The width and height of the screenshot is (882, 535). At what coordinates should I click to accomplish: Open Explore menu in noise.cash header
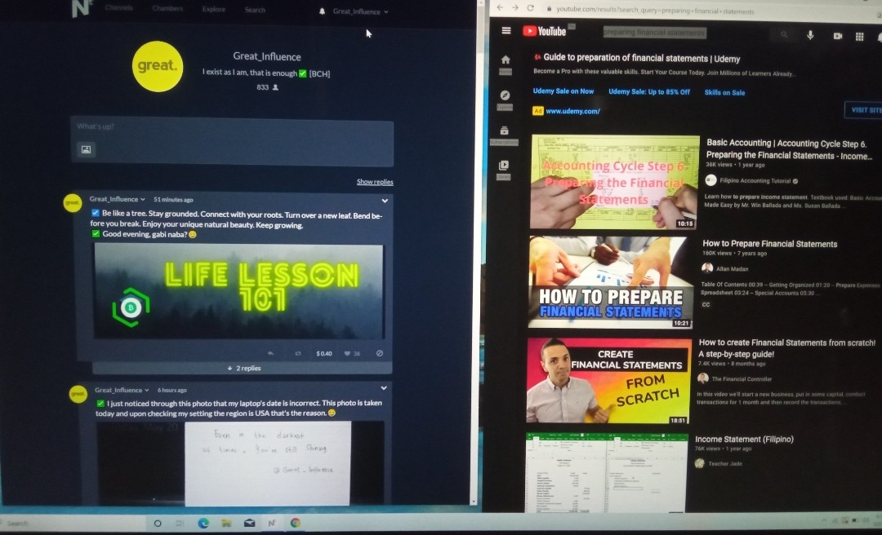pyautogui.click(x=214, y=9)
